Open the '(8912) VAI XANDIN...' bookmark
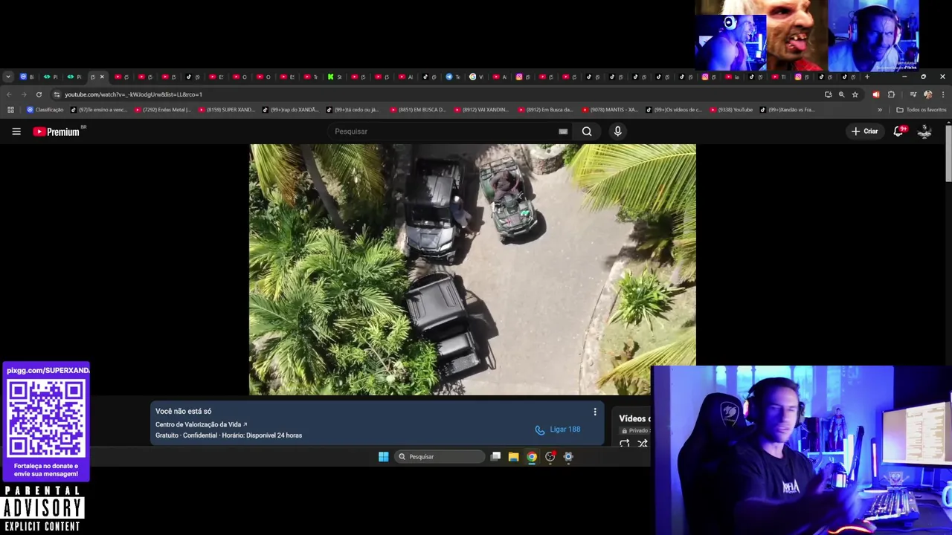Screen dimensions: 952x535 (x=483, y=110)
